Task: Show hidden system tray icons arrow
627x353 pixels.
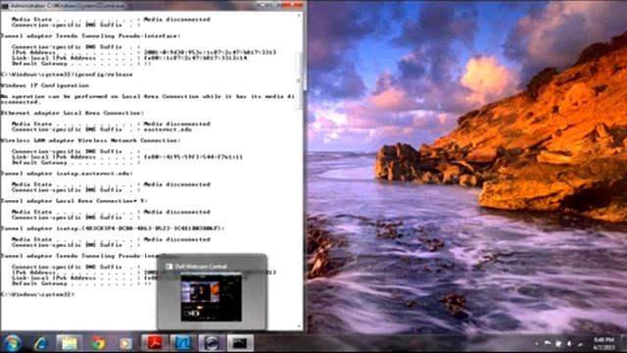Action: coord(537,344)
